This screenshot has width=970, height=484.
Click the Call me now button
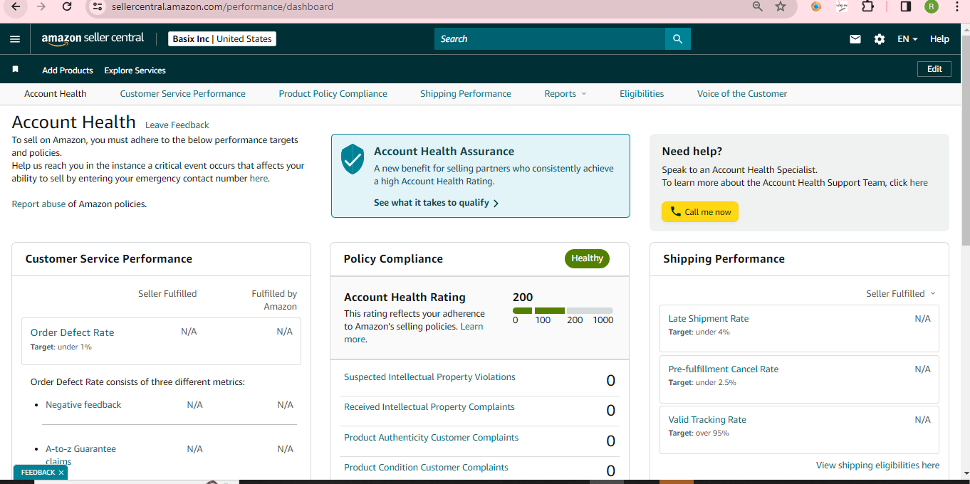[x=700, y=212]
